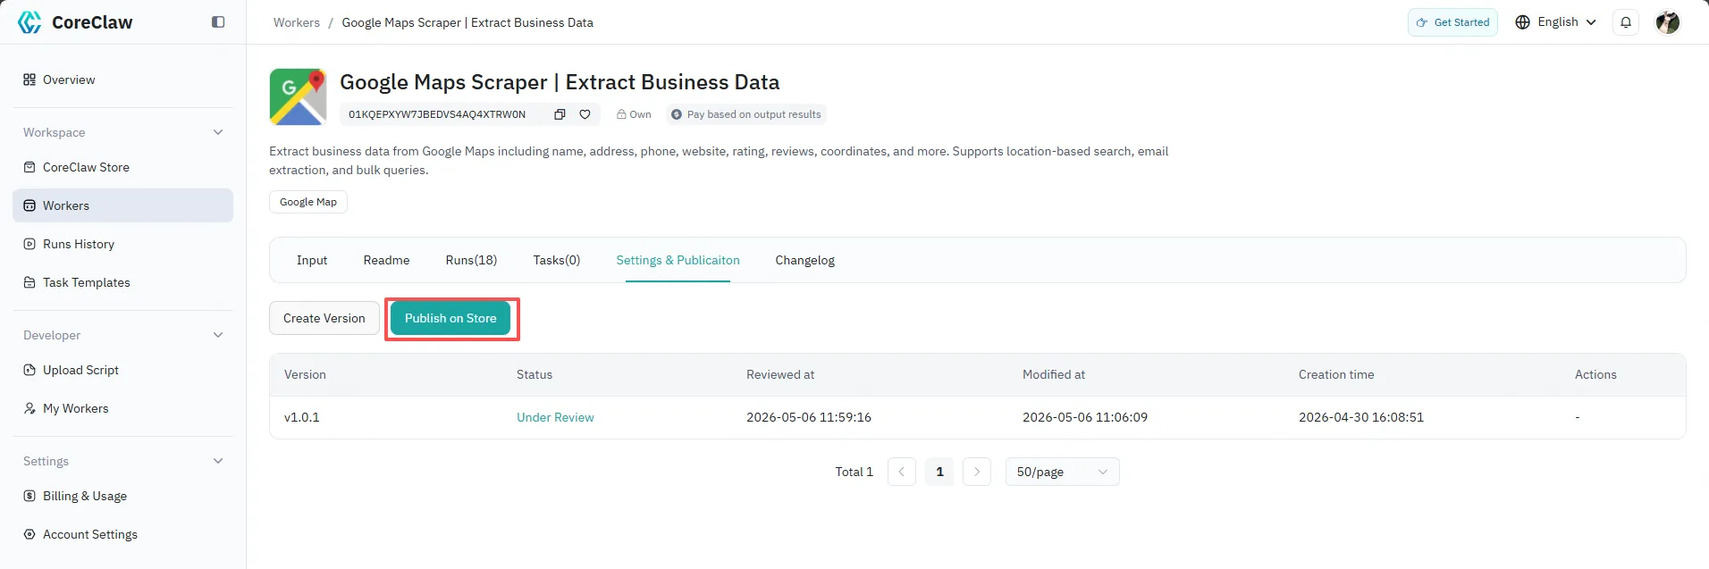This screenshot has height=569, width=1709.
Task: Click the v1.0.1 version cell
Action: (x=302, y=417)
